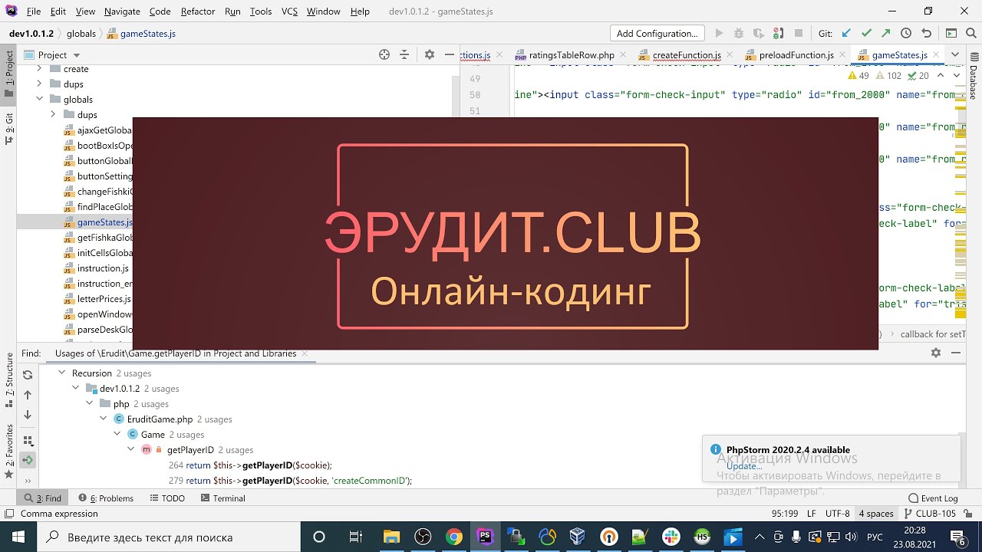Click the warnings count 49 indicator
982x552 pixels.
858,76
